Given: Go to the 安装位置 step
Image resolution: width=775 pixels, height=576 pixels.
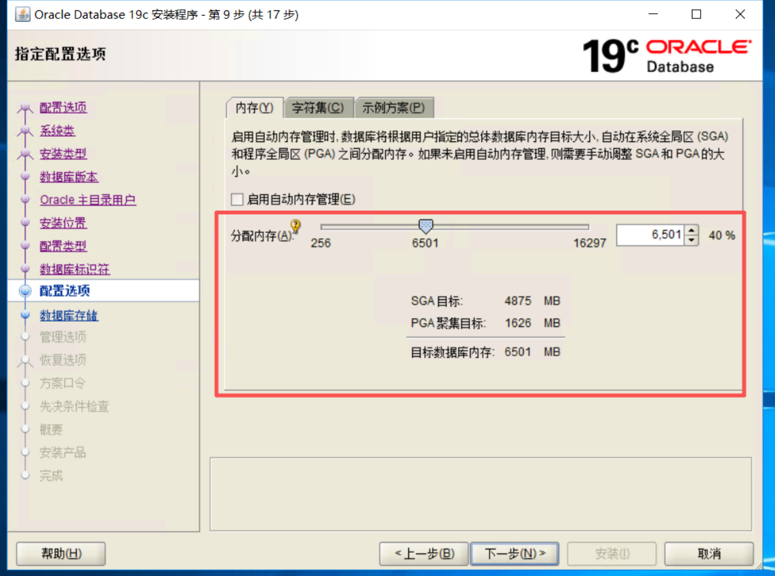Looking at the screenshot, I should (63, 223).
